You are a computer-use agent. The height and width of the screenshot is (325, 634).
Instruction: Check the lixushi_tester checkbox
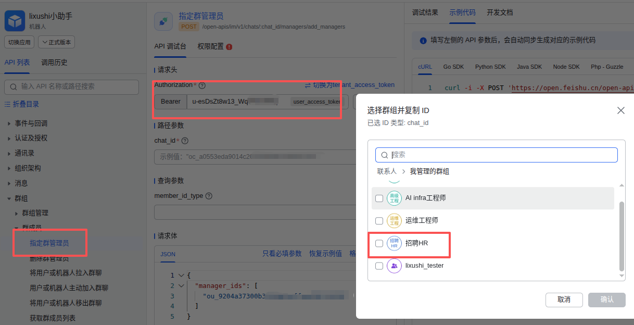pyautogui.click(x=379, y=266)
